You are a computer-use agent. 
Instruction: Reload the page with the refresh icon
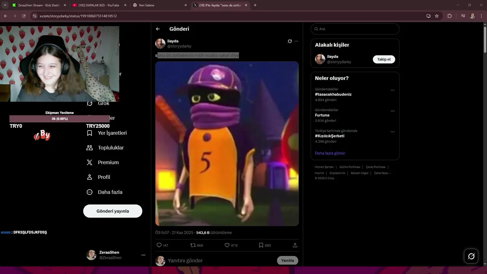24,16
